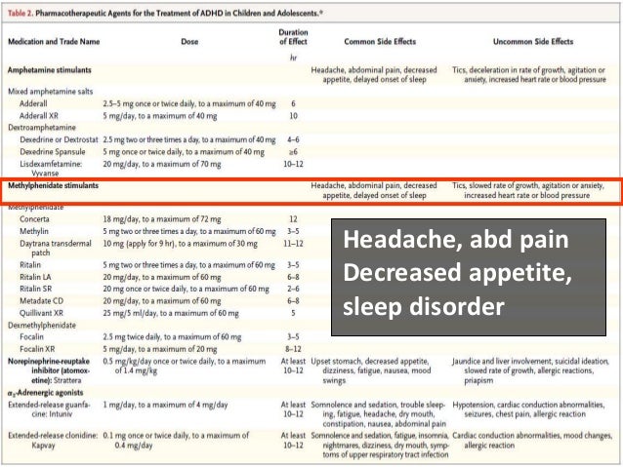Click Vyvanse duration value '10–12'

293,164
